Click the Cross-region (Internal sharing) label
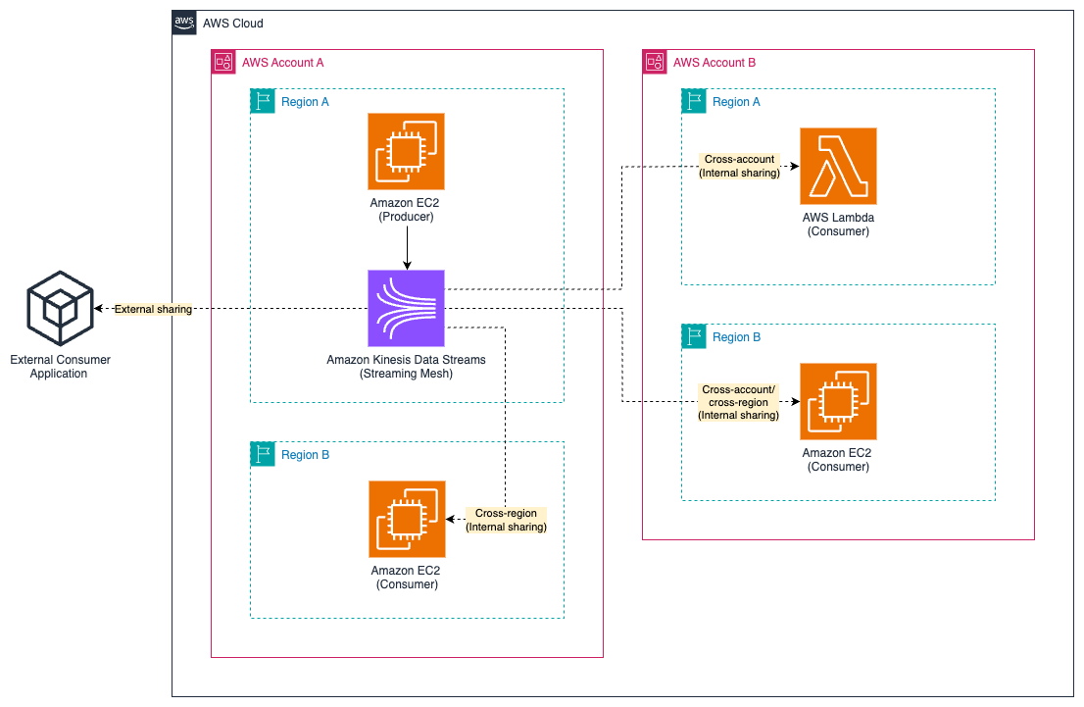Screen dimensions: 1084x707 coord(506,520)
